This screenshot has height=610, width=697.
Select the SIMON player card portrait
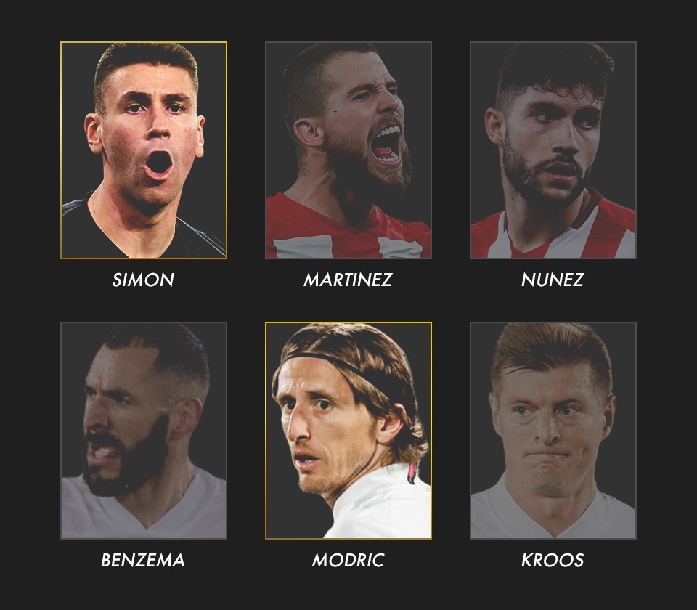144,150
